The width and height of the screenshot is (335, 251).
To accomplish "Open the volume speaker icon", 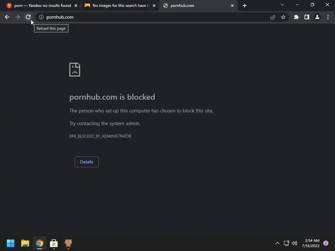I will pyautogui.click(x=294, y=243).
